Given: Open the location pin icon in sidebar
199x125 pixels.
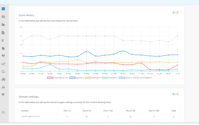Looking at the screenshot, I should pyautogui.click(x=3, y=41).
